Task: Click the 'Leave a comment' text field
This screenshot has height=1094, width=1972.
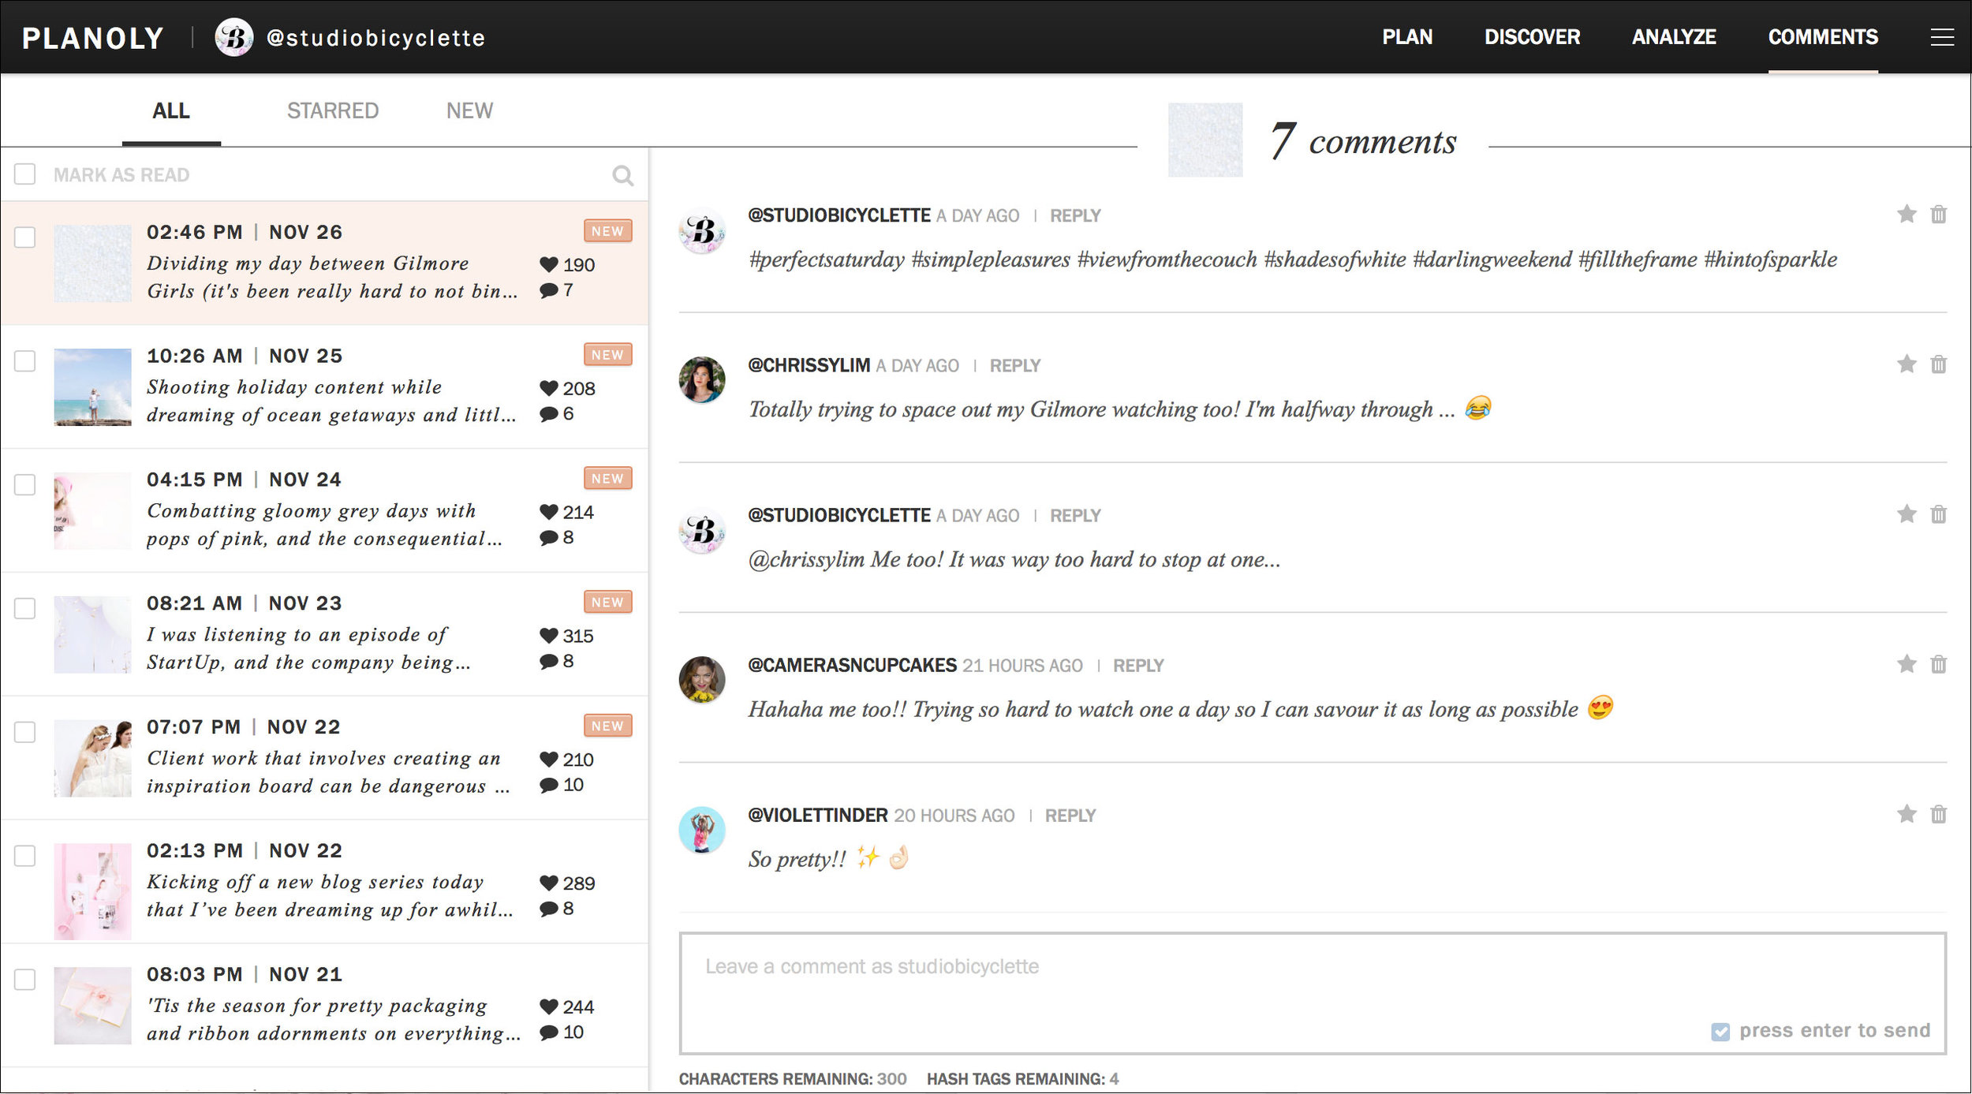Action: pyautogui.click(x=1313, y=993)
